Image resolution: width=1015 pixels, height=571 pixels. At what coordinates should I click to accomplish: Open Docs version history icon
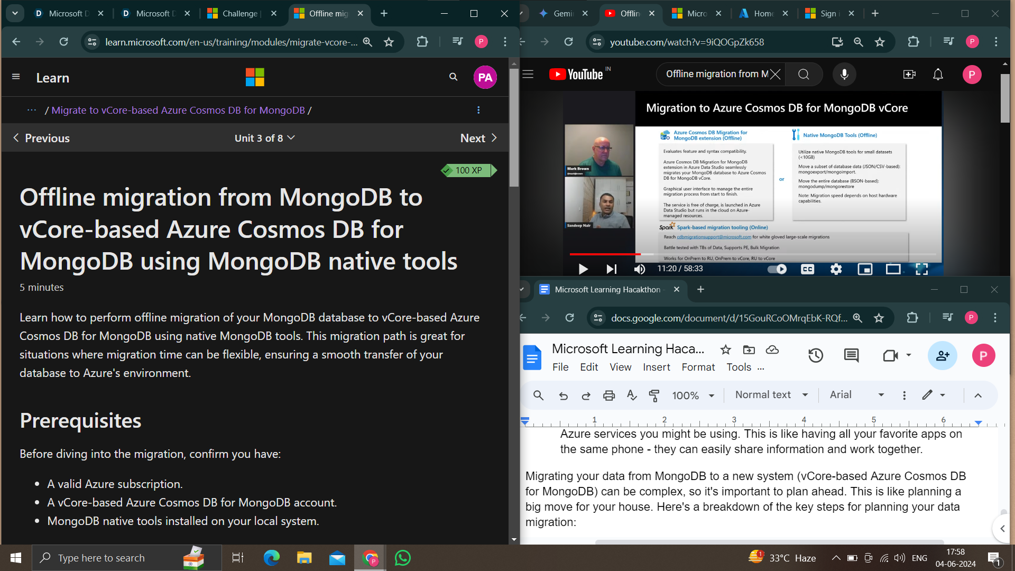point(816,355)
